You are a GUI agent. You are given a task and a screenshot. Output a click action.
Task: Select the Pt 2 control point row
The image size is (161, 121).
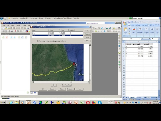point(57,34)
